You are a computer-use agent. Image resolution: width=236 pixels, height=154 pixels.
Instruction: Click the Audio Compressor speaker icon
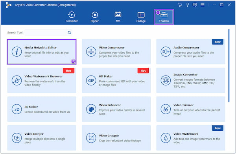(166, 52)
